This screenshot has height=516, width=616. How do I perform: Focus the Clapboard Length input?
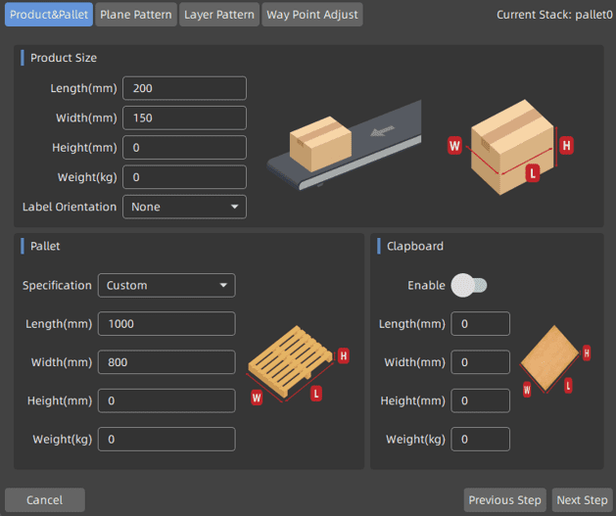pyautogui.click(x=481, y=323)
